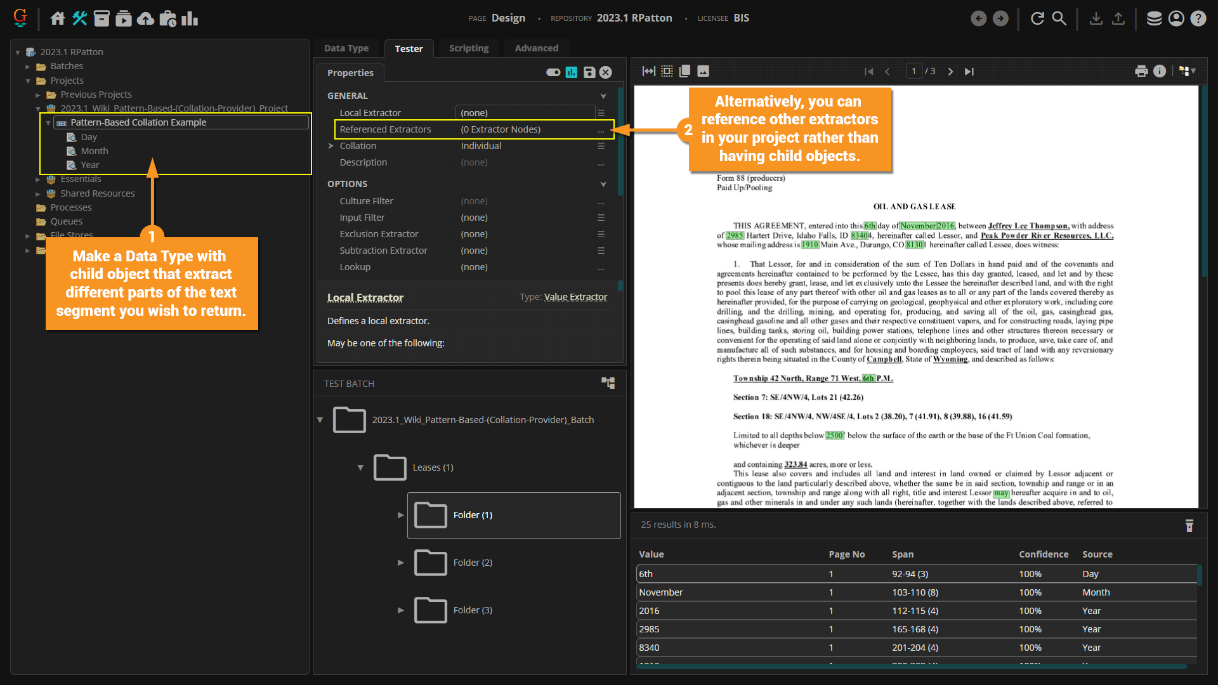1218x685 pixels.
Task: Toggle the teal diagnostics chart button
Action: [x=572, y=72]
